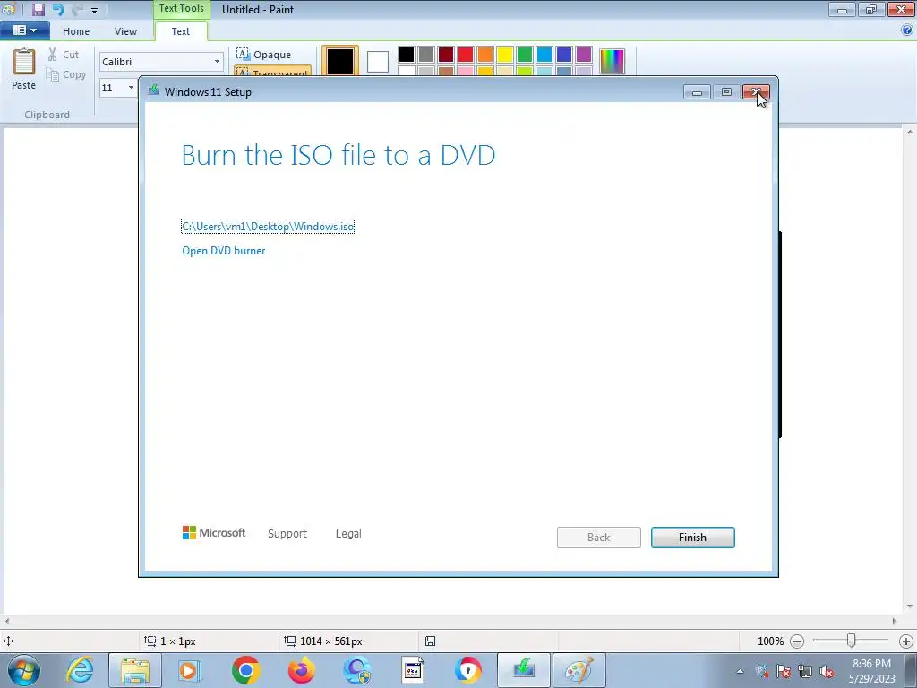
Task: Click the muted volume tray icon
Action: tap(827, 671)
